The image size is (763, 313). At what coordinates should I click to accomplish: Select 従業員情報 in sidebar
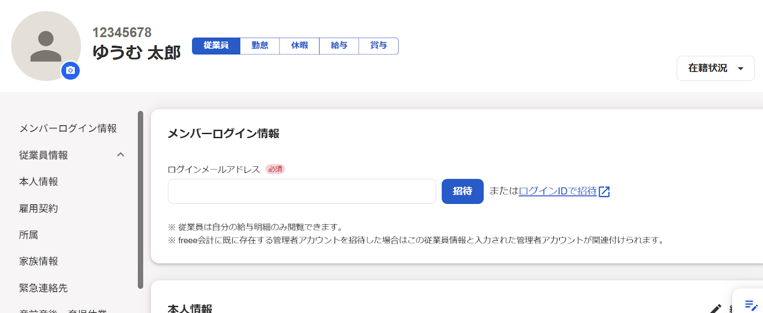pyautogui.click(x=43, y=155)
